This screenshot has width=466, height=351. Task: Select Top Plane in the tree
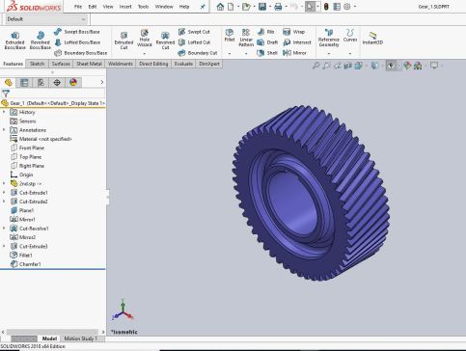pyautogui.click(x=26, y=157)
